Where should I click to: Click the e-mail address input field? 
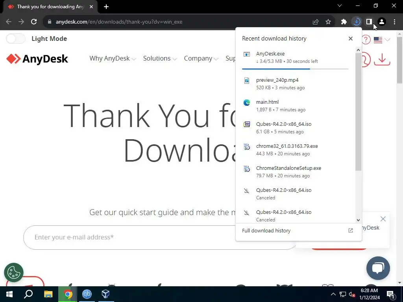pos(159,237)
